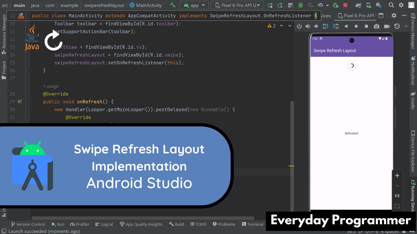Open the Profiler tool window

pos(79,224)
